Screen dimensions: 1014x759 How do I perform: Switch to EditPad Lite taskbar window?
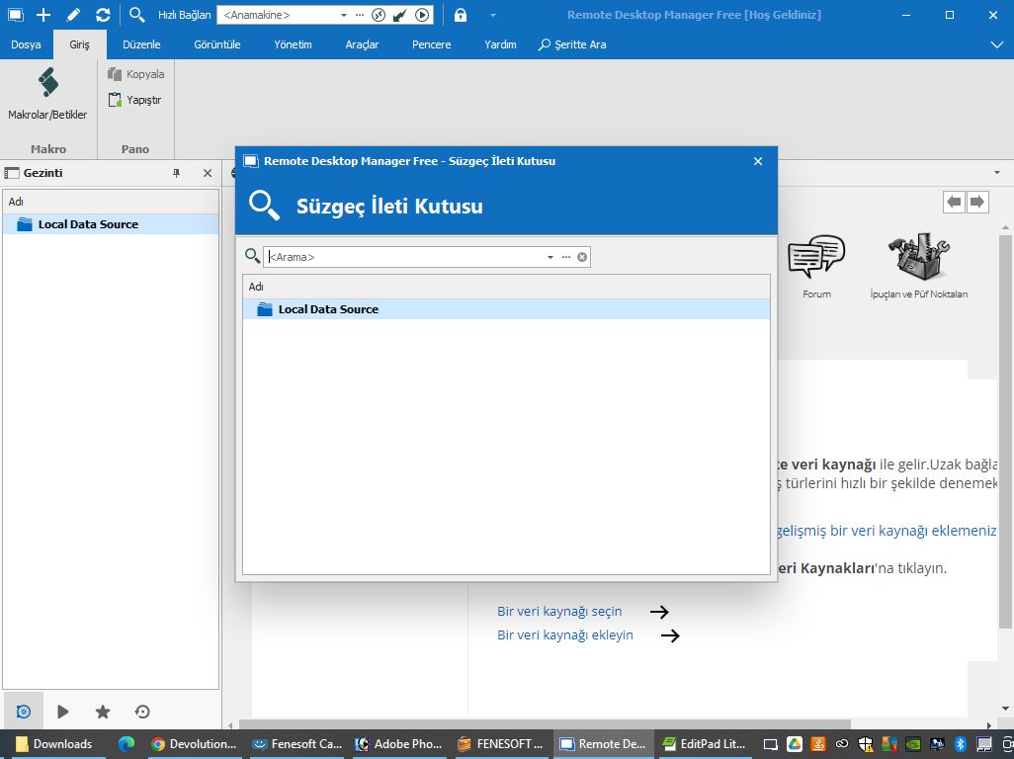[705, 744]
